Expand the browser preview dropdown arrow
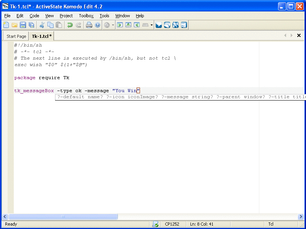This screenshot has height=229, width=306. click(113, 25)
